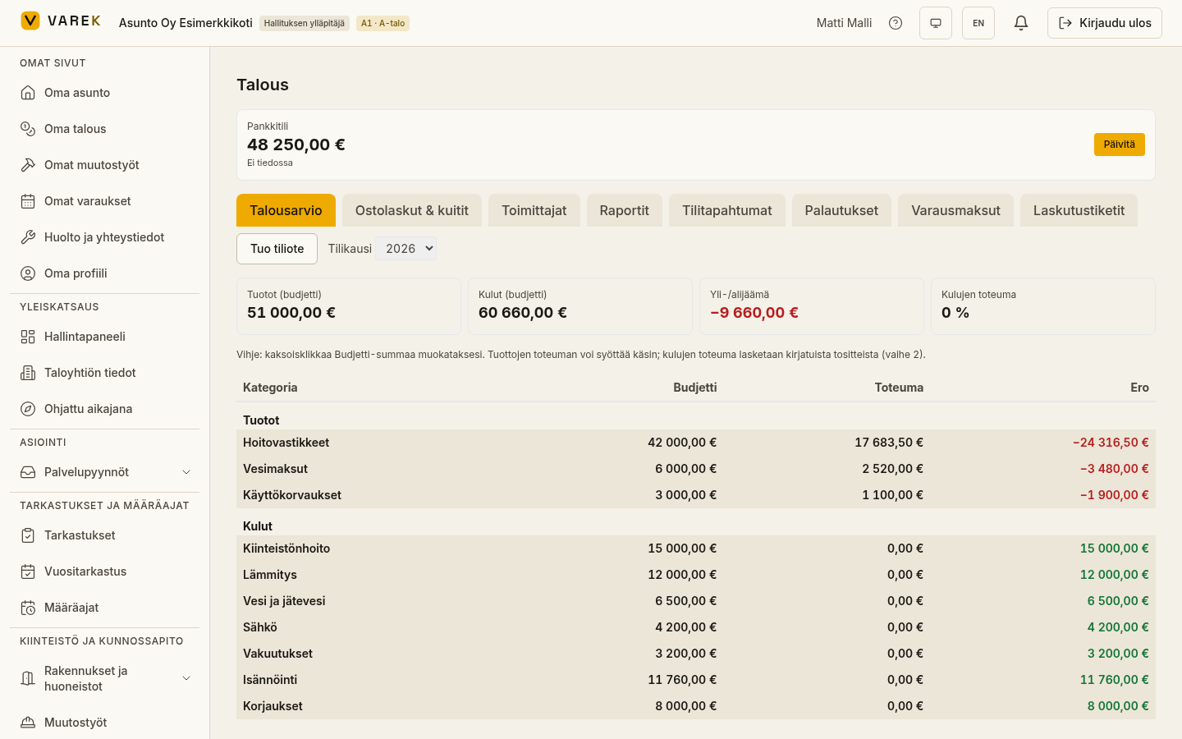Open the Palautukset tab
1182x739 pixels.
[841, 210]
